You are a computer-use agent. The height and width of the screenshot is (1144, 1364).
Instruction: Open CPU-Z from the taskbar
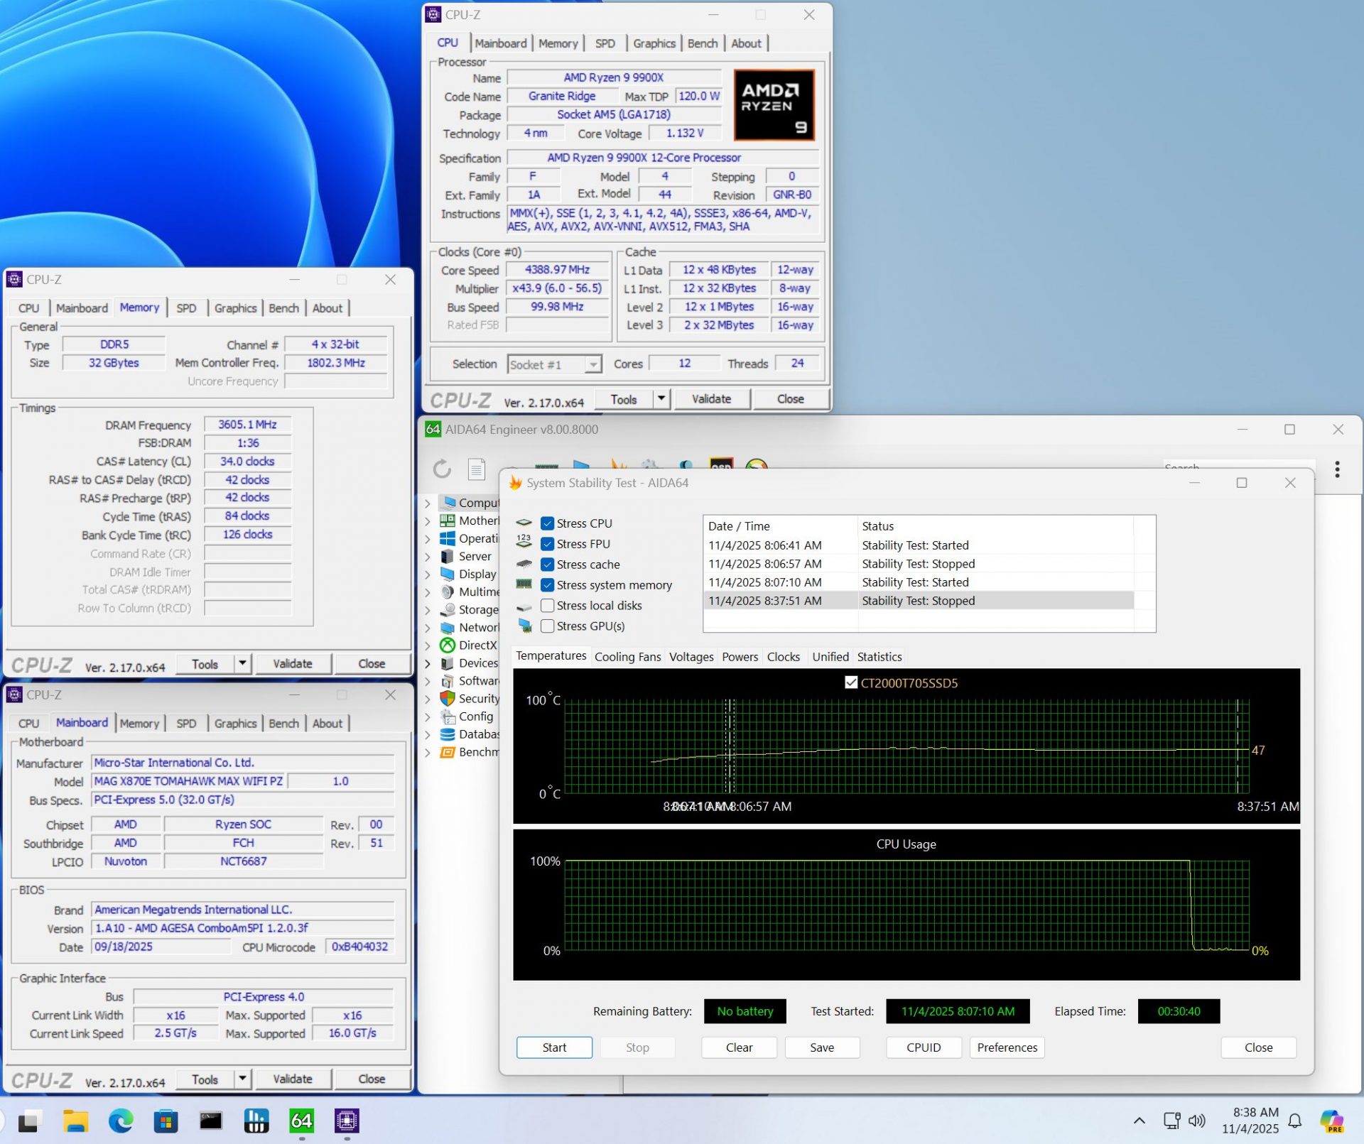(x=347, y=1121)
